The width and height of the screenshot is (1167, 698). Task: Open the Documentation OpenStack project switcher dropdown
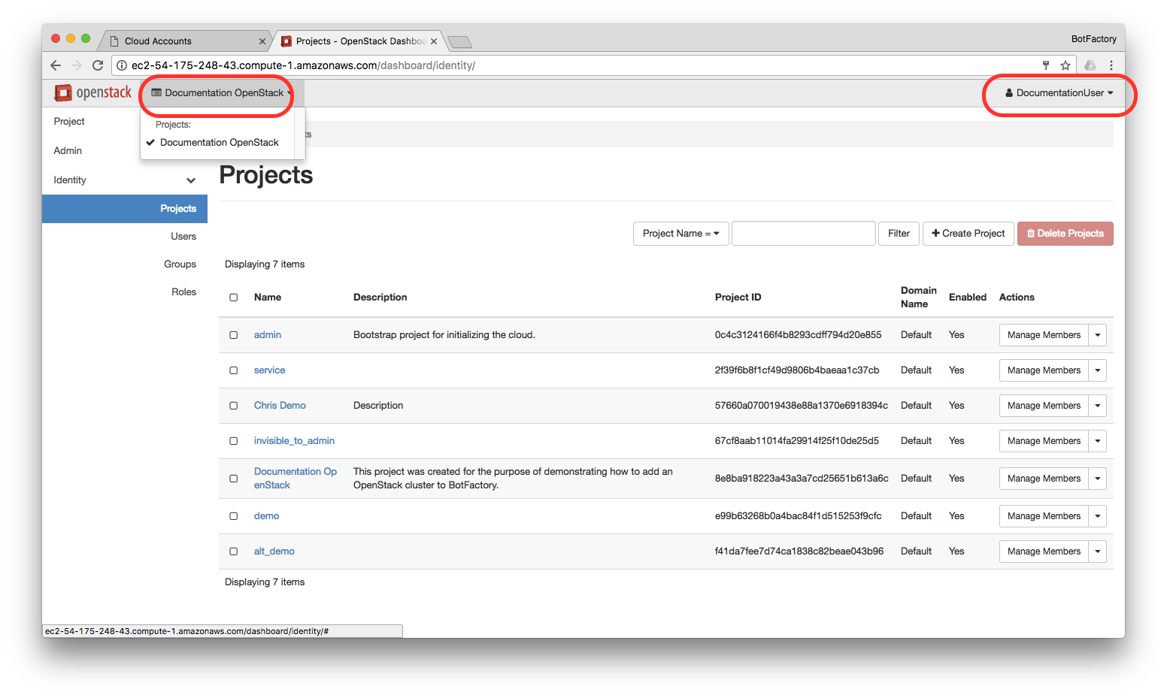pyautogui.click(x=222, y=93)
